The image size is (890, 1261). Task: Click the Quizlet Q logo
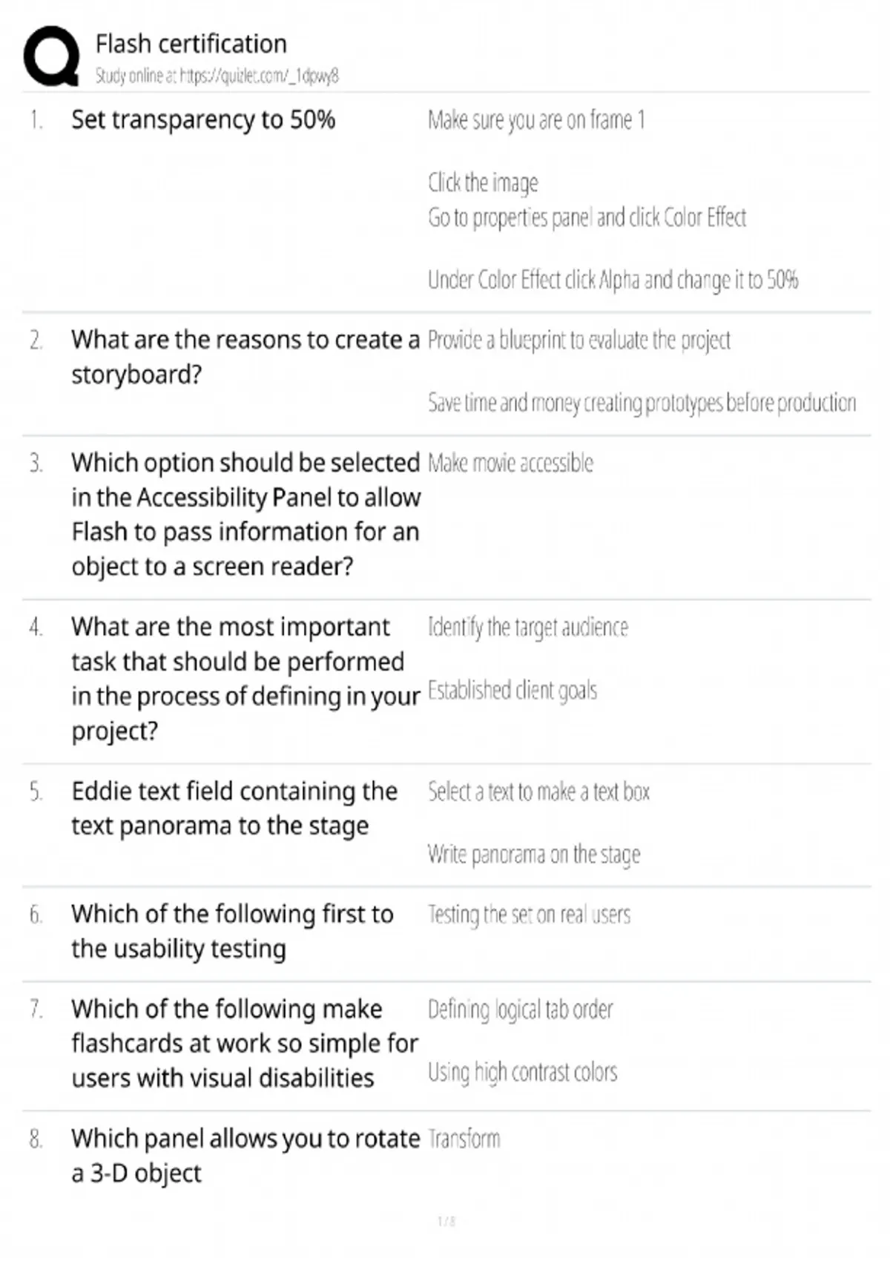51,56
